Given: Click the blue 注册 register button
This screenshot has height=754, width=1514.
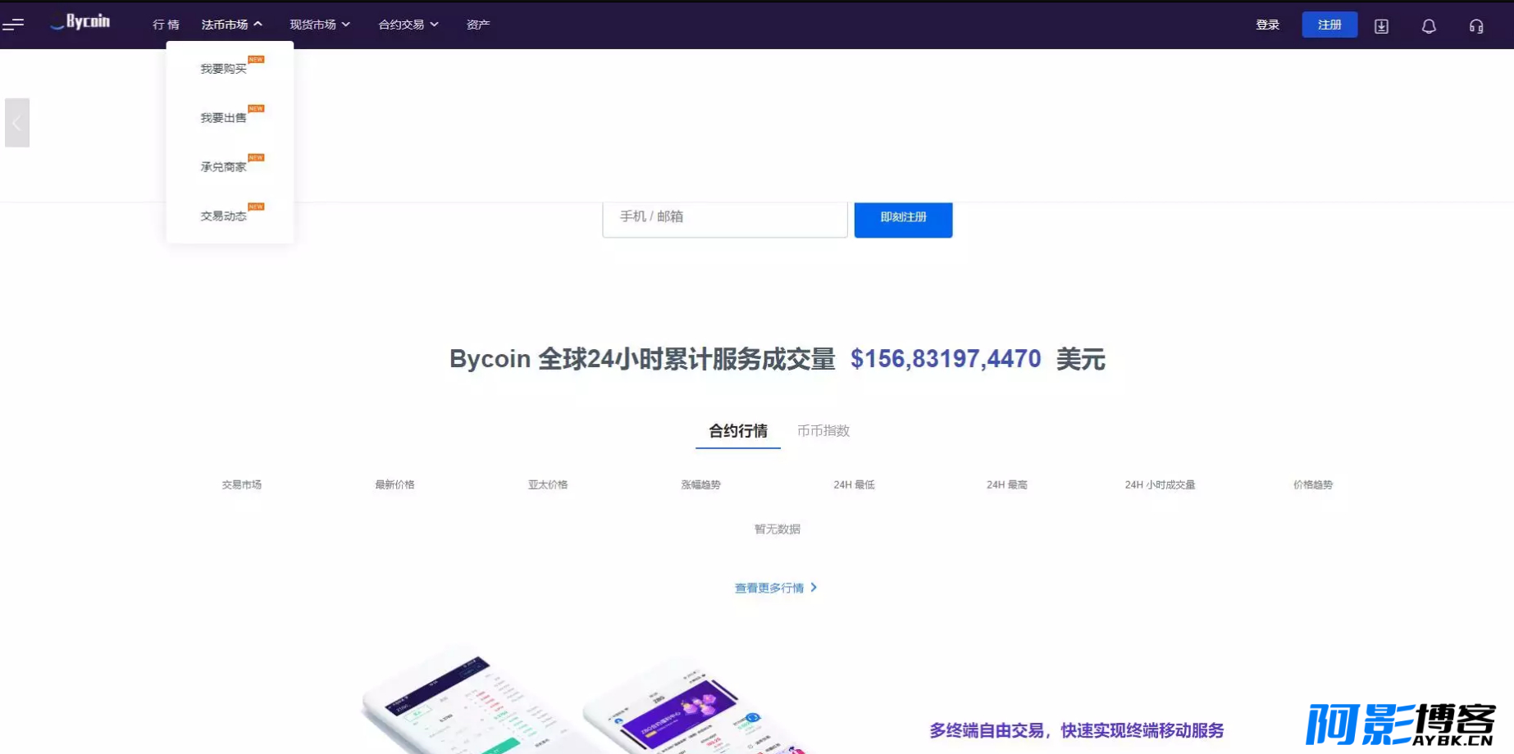Looking at the screenshot, I should [1329, 25].
